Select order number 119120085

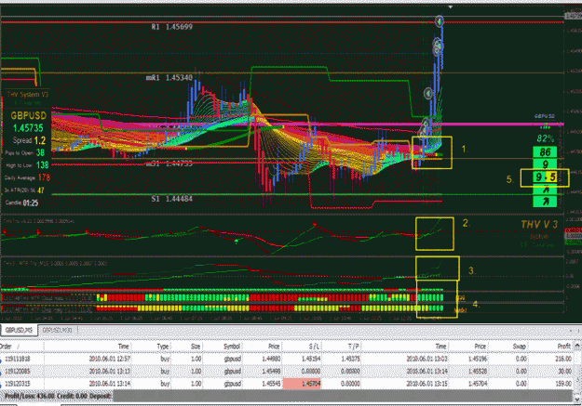coord(18,372)
